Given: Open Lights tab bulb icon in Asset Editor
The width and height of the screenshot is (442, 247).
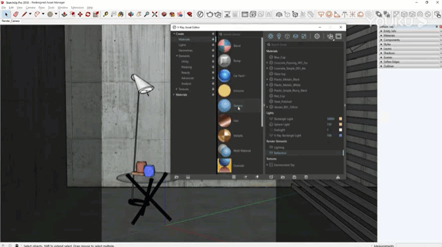Looking at the screenshot, I should coord(279,37).
